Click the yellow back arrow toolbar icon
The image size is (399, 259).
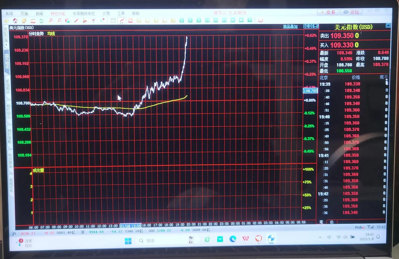tap(6, 21)
